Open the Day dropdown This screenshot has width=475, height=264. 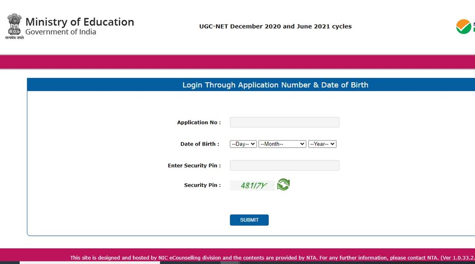243,144
